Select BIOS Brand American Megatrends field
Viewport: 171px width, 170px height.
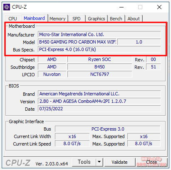tap(99, 94)
